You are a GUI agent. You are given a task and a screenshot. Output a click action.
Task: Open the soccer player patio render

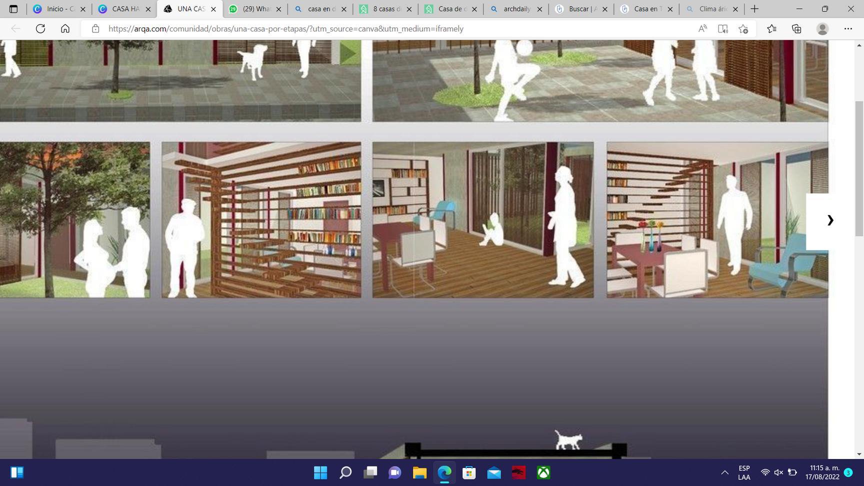tap(600, 80)
